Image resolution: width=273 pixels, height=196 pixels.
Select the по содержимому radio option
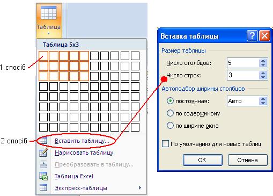pos(170,113)
